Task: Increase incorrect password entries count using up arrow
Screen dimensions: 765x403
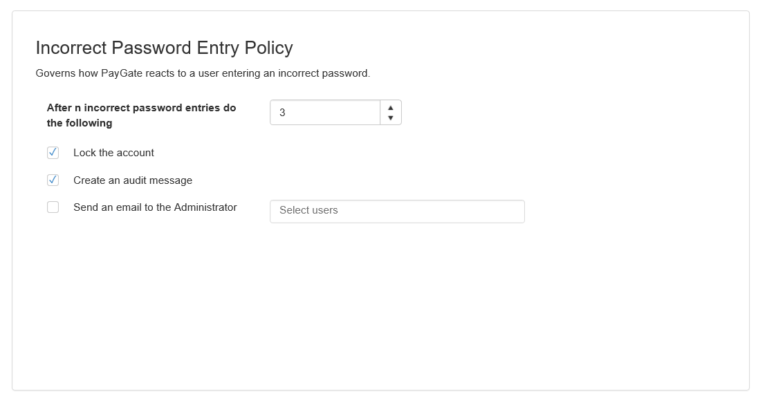Action: point(390,108)
